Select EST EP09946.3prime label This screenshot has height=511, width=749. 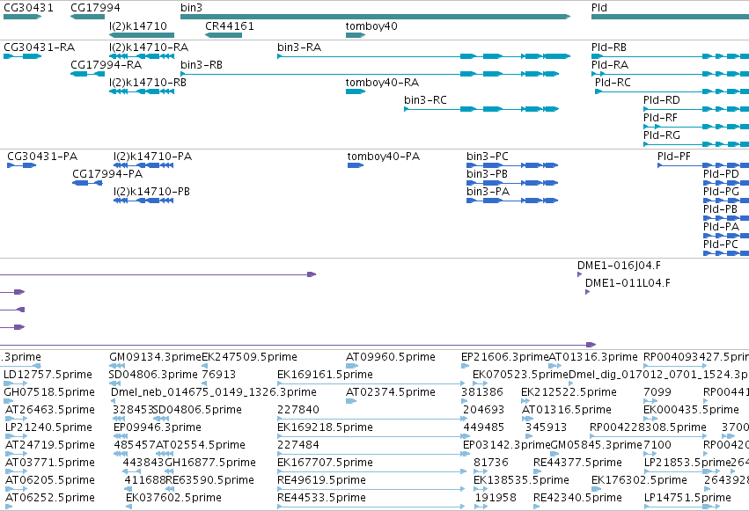coord(158,428)
